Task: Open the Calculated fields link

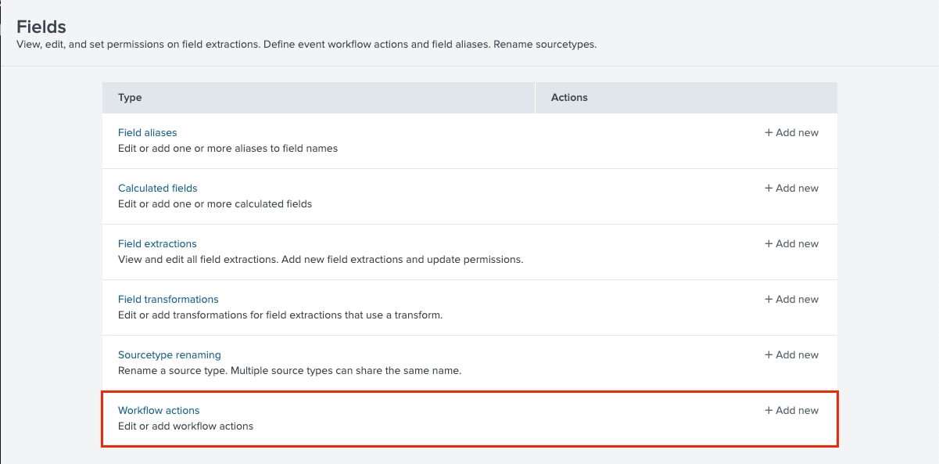Action: [158, 188]
